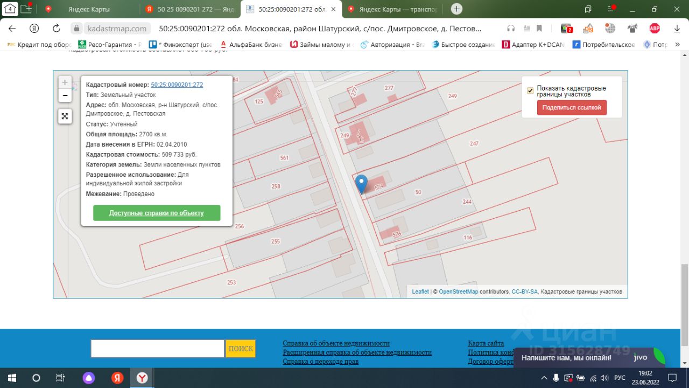Click the blue location marker pin

tap(362, 183)
